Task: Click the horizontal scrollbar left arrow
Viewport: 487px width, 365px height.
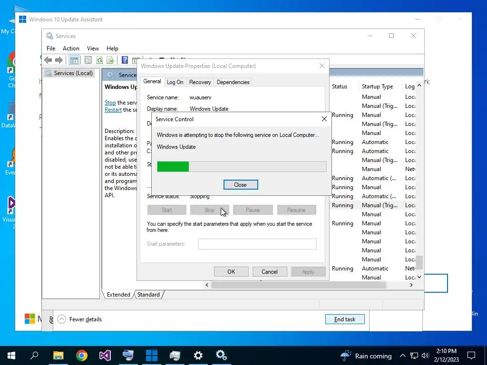Action: (207, 285)
